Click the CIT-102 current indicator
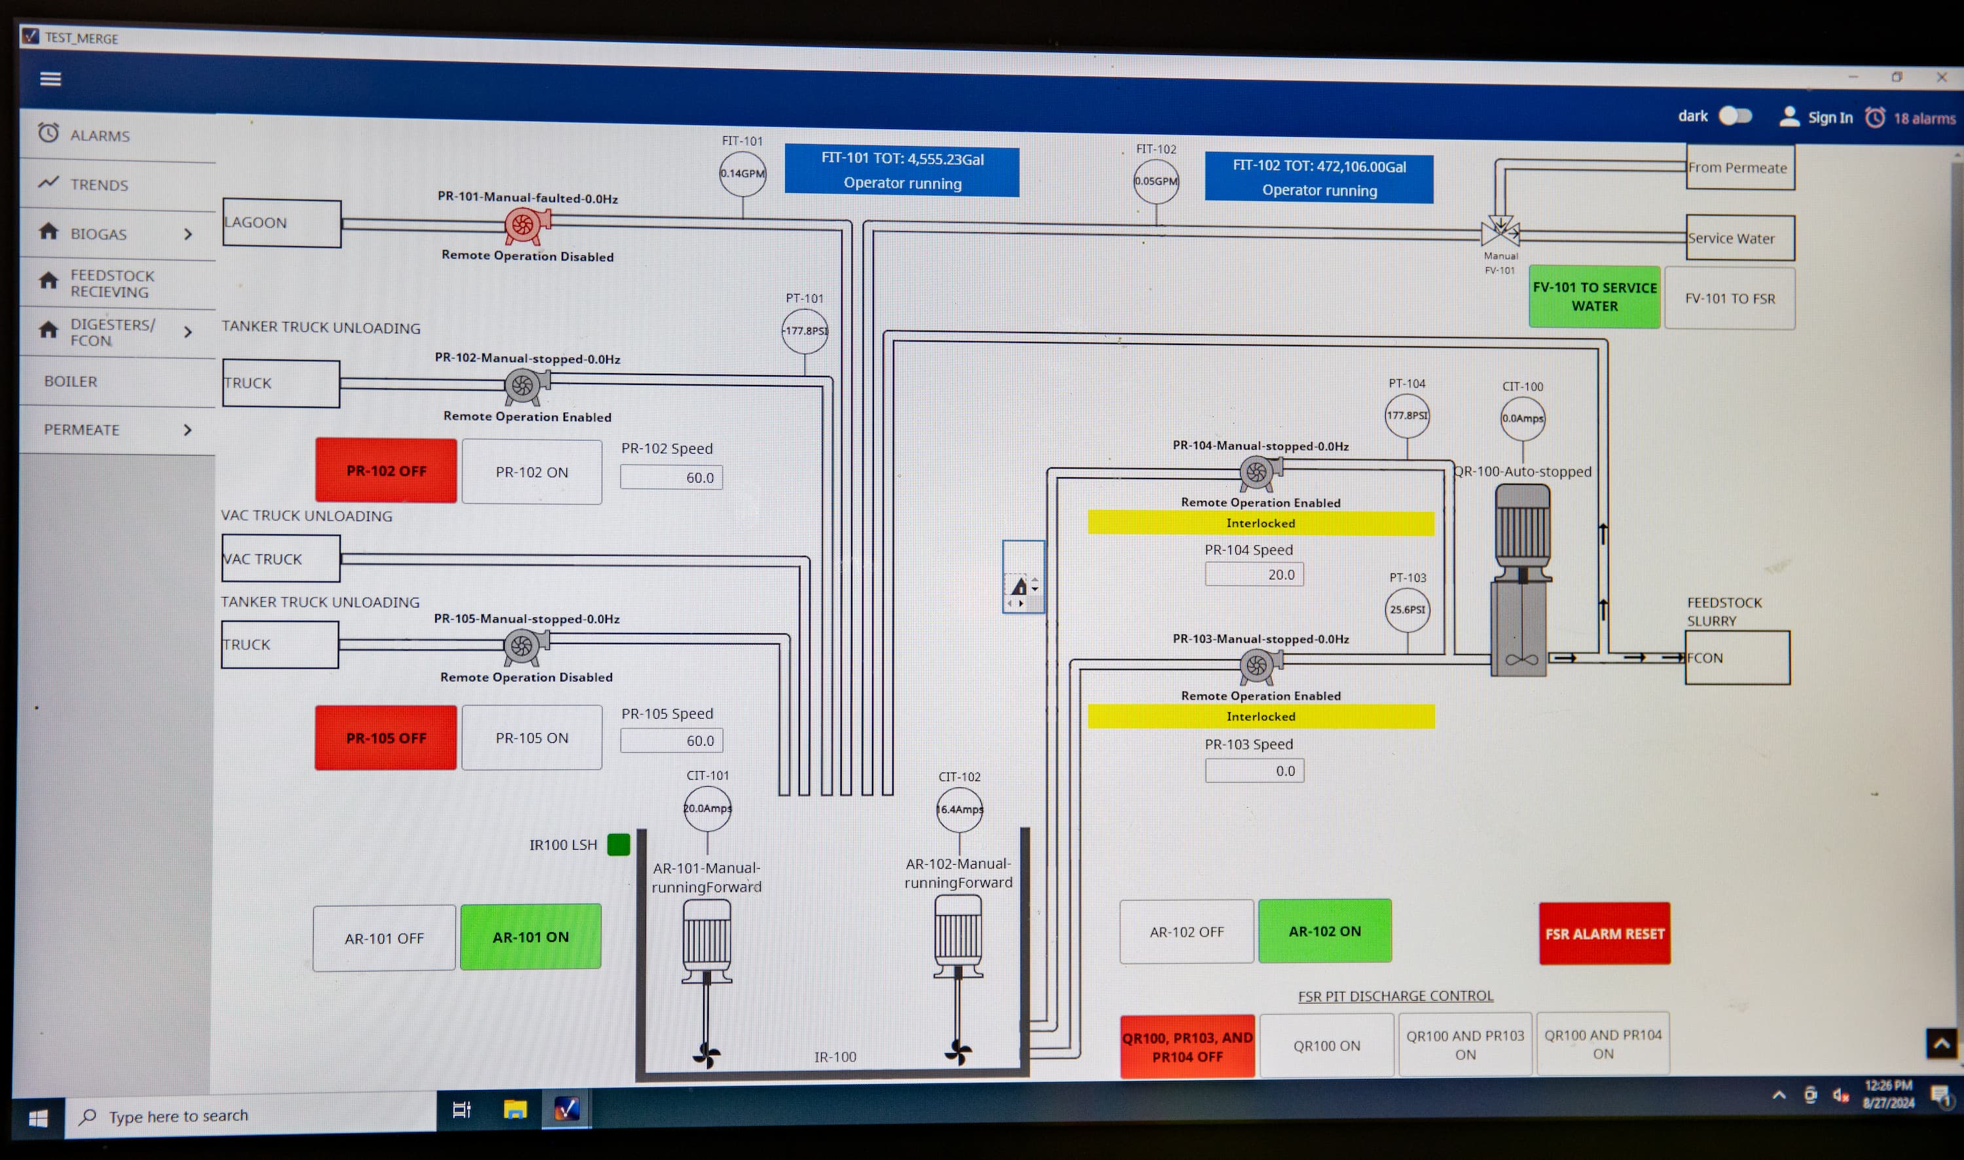This screenshot has width=1964, height=1160. 960,810
